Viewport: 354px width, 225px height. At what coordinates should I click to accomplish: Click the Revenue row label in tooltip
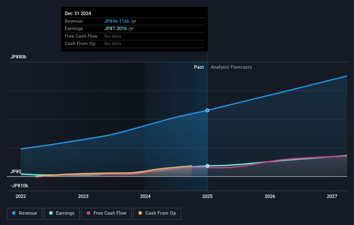point(74,21)
